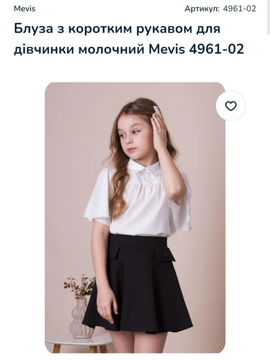Click the skirt pocket flap with button
The image size is (270, 361).
coord(164,254)
